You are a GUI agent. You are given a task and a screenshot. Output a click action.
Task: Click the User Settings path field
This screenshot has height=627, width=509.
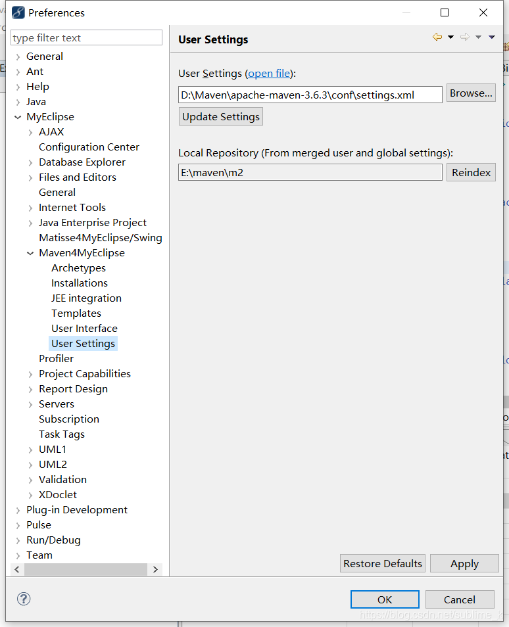(x=310, y=95)
